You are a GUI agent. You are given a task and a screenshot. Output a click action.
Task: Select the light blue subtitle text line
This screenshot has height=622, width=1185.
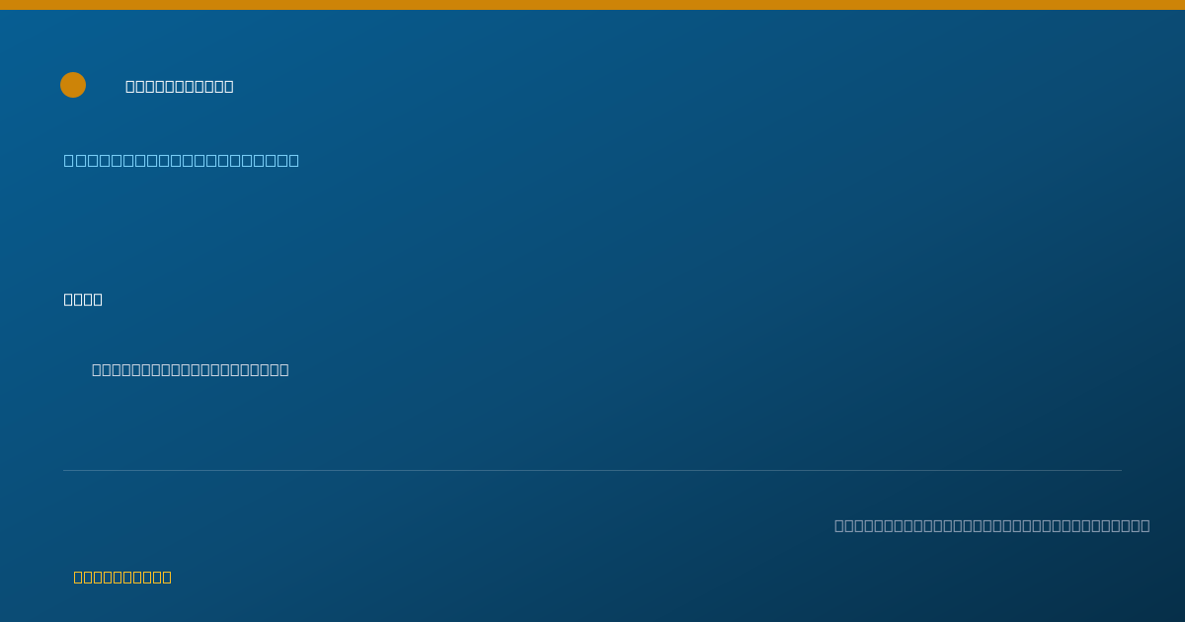pos(182,160)
